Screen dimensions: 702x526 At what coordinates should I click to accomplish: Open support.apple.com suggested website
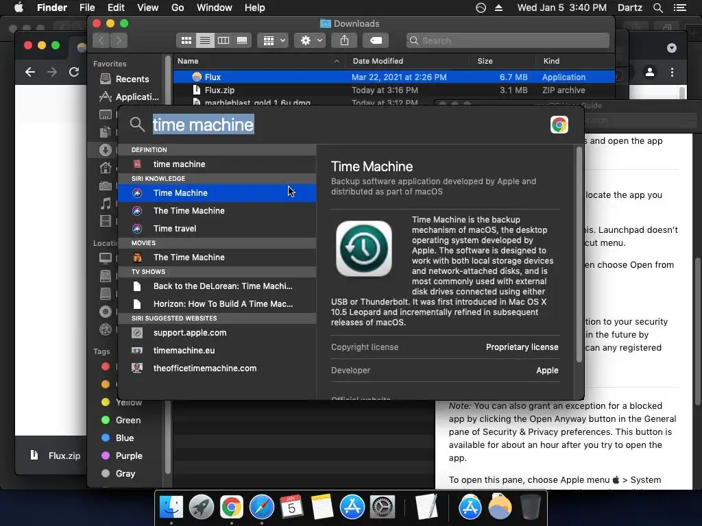click(217, 333)
